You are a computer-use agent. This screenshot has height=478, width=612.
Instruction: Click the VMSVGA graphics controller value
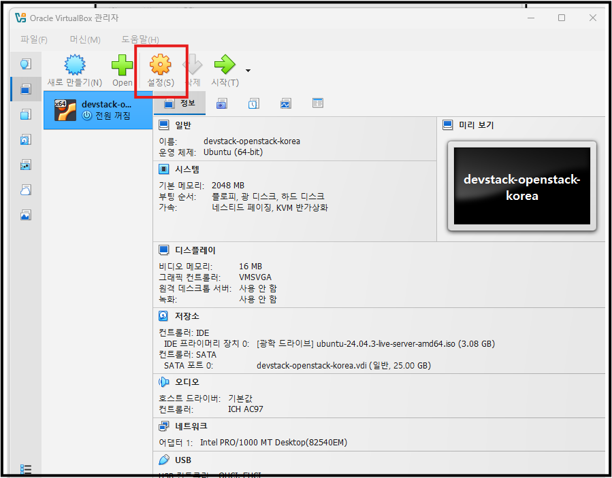coord(255,277)
